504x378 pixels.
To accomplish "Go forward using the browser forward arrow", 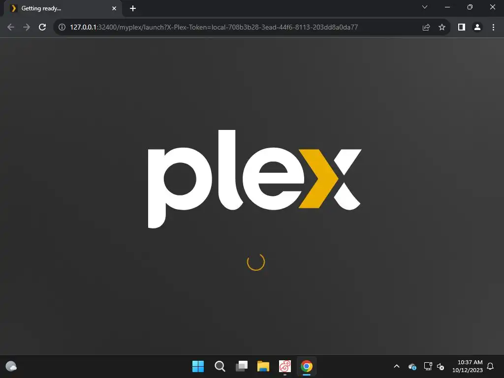I will tap(27, 27).
